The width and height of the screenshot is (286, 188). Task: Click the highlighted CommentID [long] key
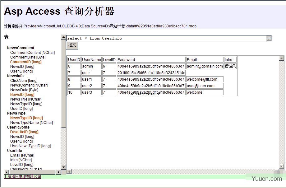click(26, 62)
